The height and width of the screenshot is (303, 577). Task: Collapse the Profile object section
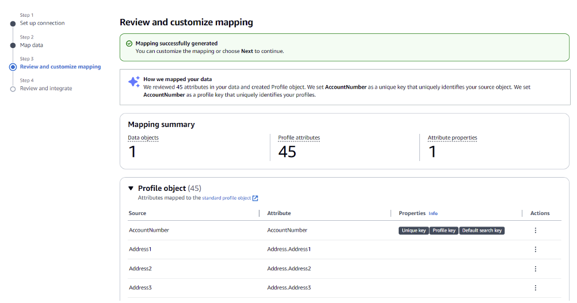point(131,188)
